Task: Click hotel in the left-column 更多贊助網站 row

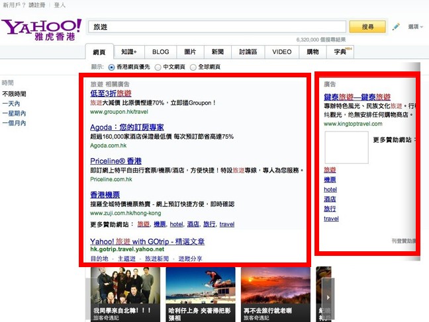Action: pyautogui.click(x=177, y=224)
